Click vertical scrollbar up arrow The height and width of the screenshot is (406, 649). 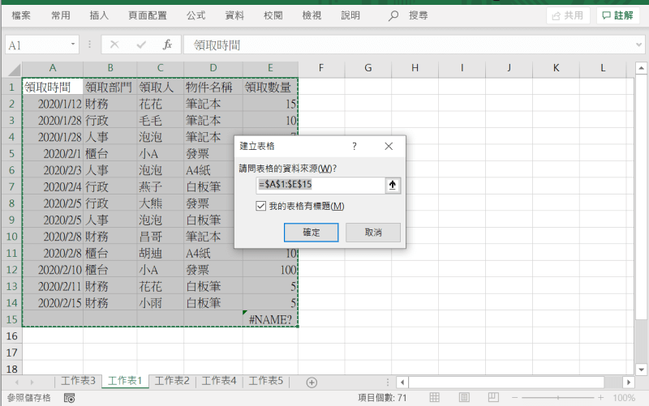click(641, 67)
